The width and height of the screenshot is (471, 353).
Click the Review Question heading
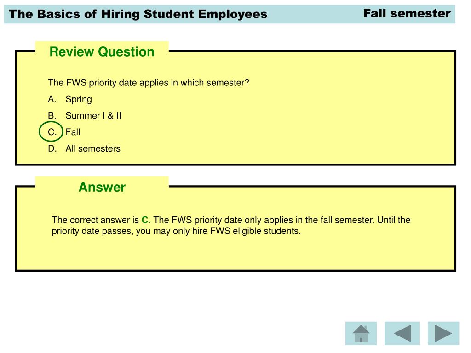click(102, 51)
